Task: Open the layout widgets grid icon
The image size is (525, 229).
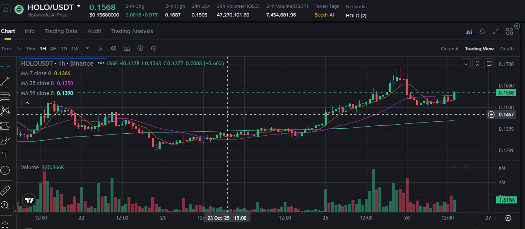Action: click(x=509, y=32)
